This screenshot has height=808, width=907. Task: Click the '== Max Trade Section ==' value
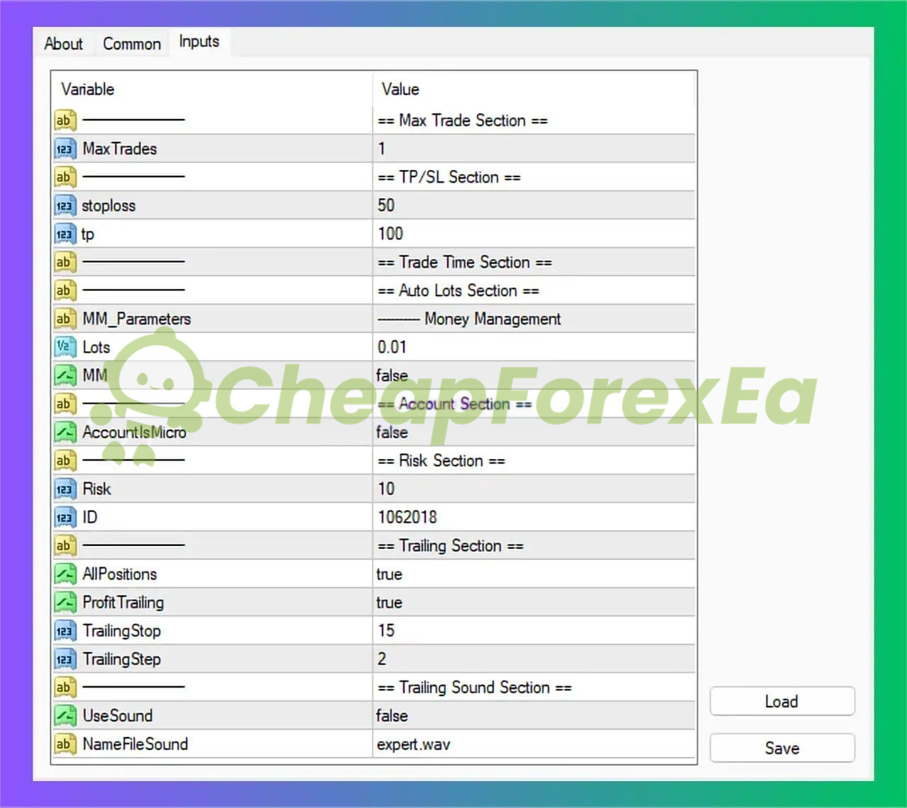coord(463,120)
